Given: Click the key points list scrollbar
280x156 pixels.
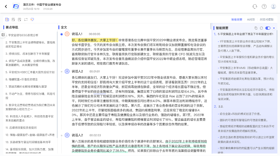Looking at the screenshot, I should 57,84.
